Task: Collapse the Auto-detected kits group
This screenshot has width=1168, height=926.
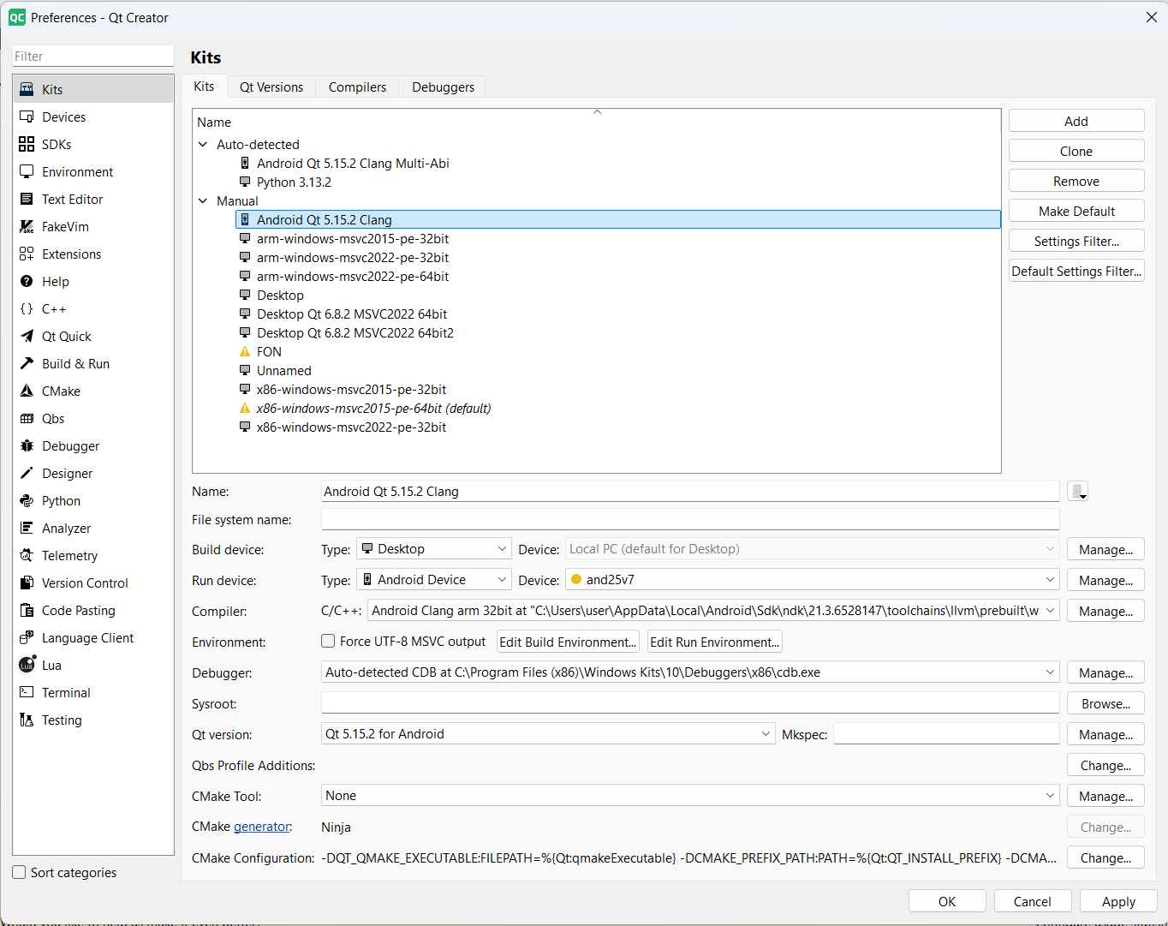Action: click(x=203, y=144)
